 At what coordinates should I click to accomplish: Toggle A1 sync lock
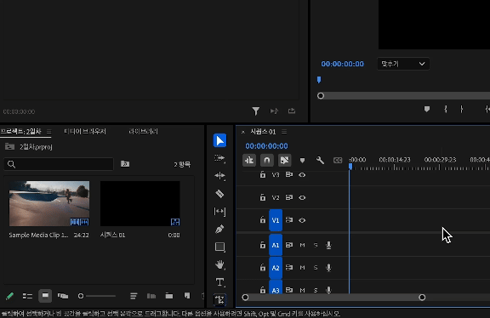[x=289, y=245]
